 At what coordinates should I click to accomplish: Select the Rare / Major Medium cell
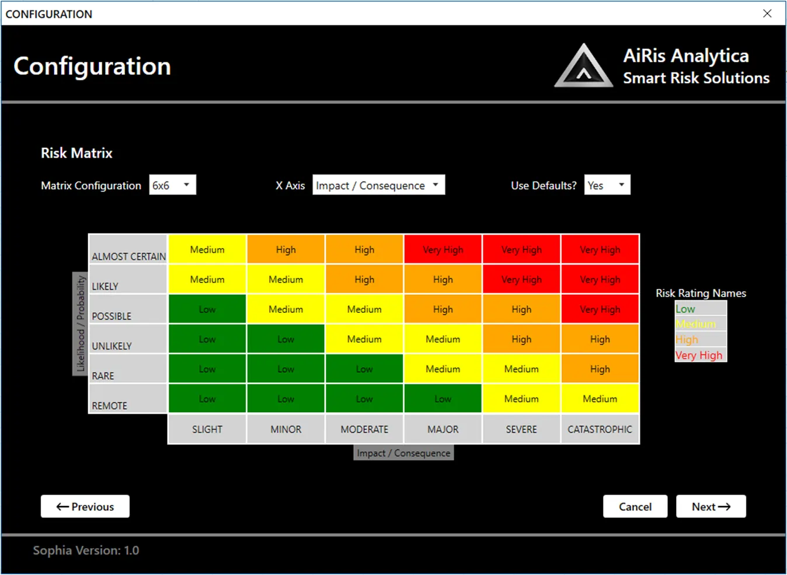click(443, 368)
